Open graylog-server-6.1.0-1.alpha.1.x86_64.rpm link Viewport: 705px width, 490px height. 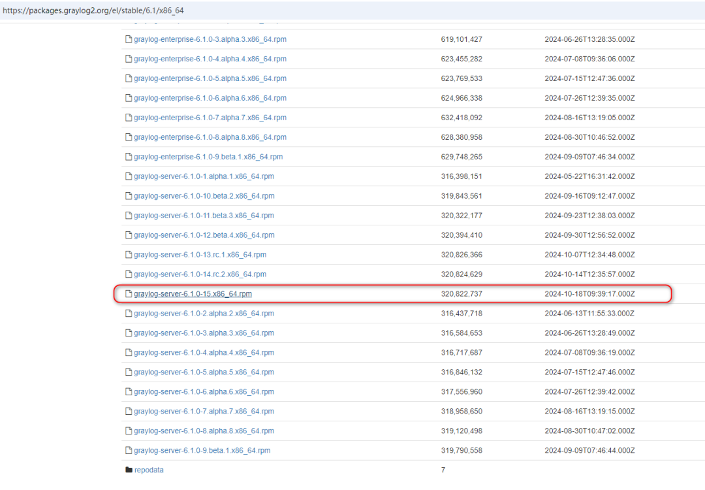(204, 176)
